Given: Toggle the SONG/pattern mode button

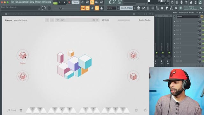Looking at the screenshot, I should (55, 3).
